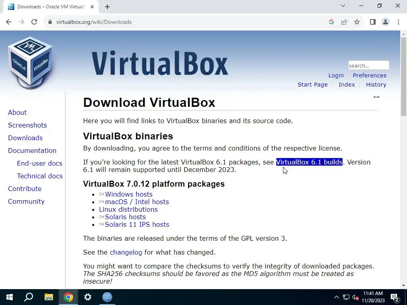The image size is (407, 305).
Task: Open the changelog link
Action: tap(126, 252)
